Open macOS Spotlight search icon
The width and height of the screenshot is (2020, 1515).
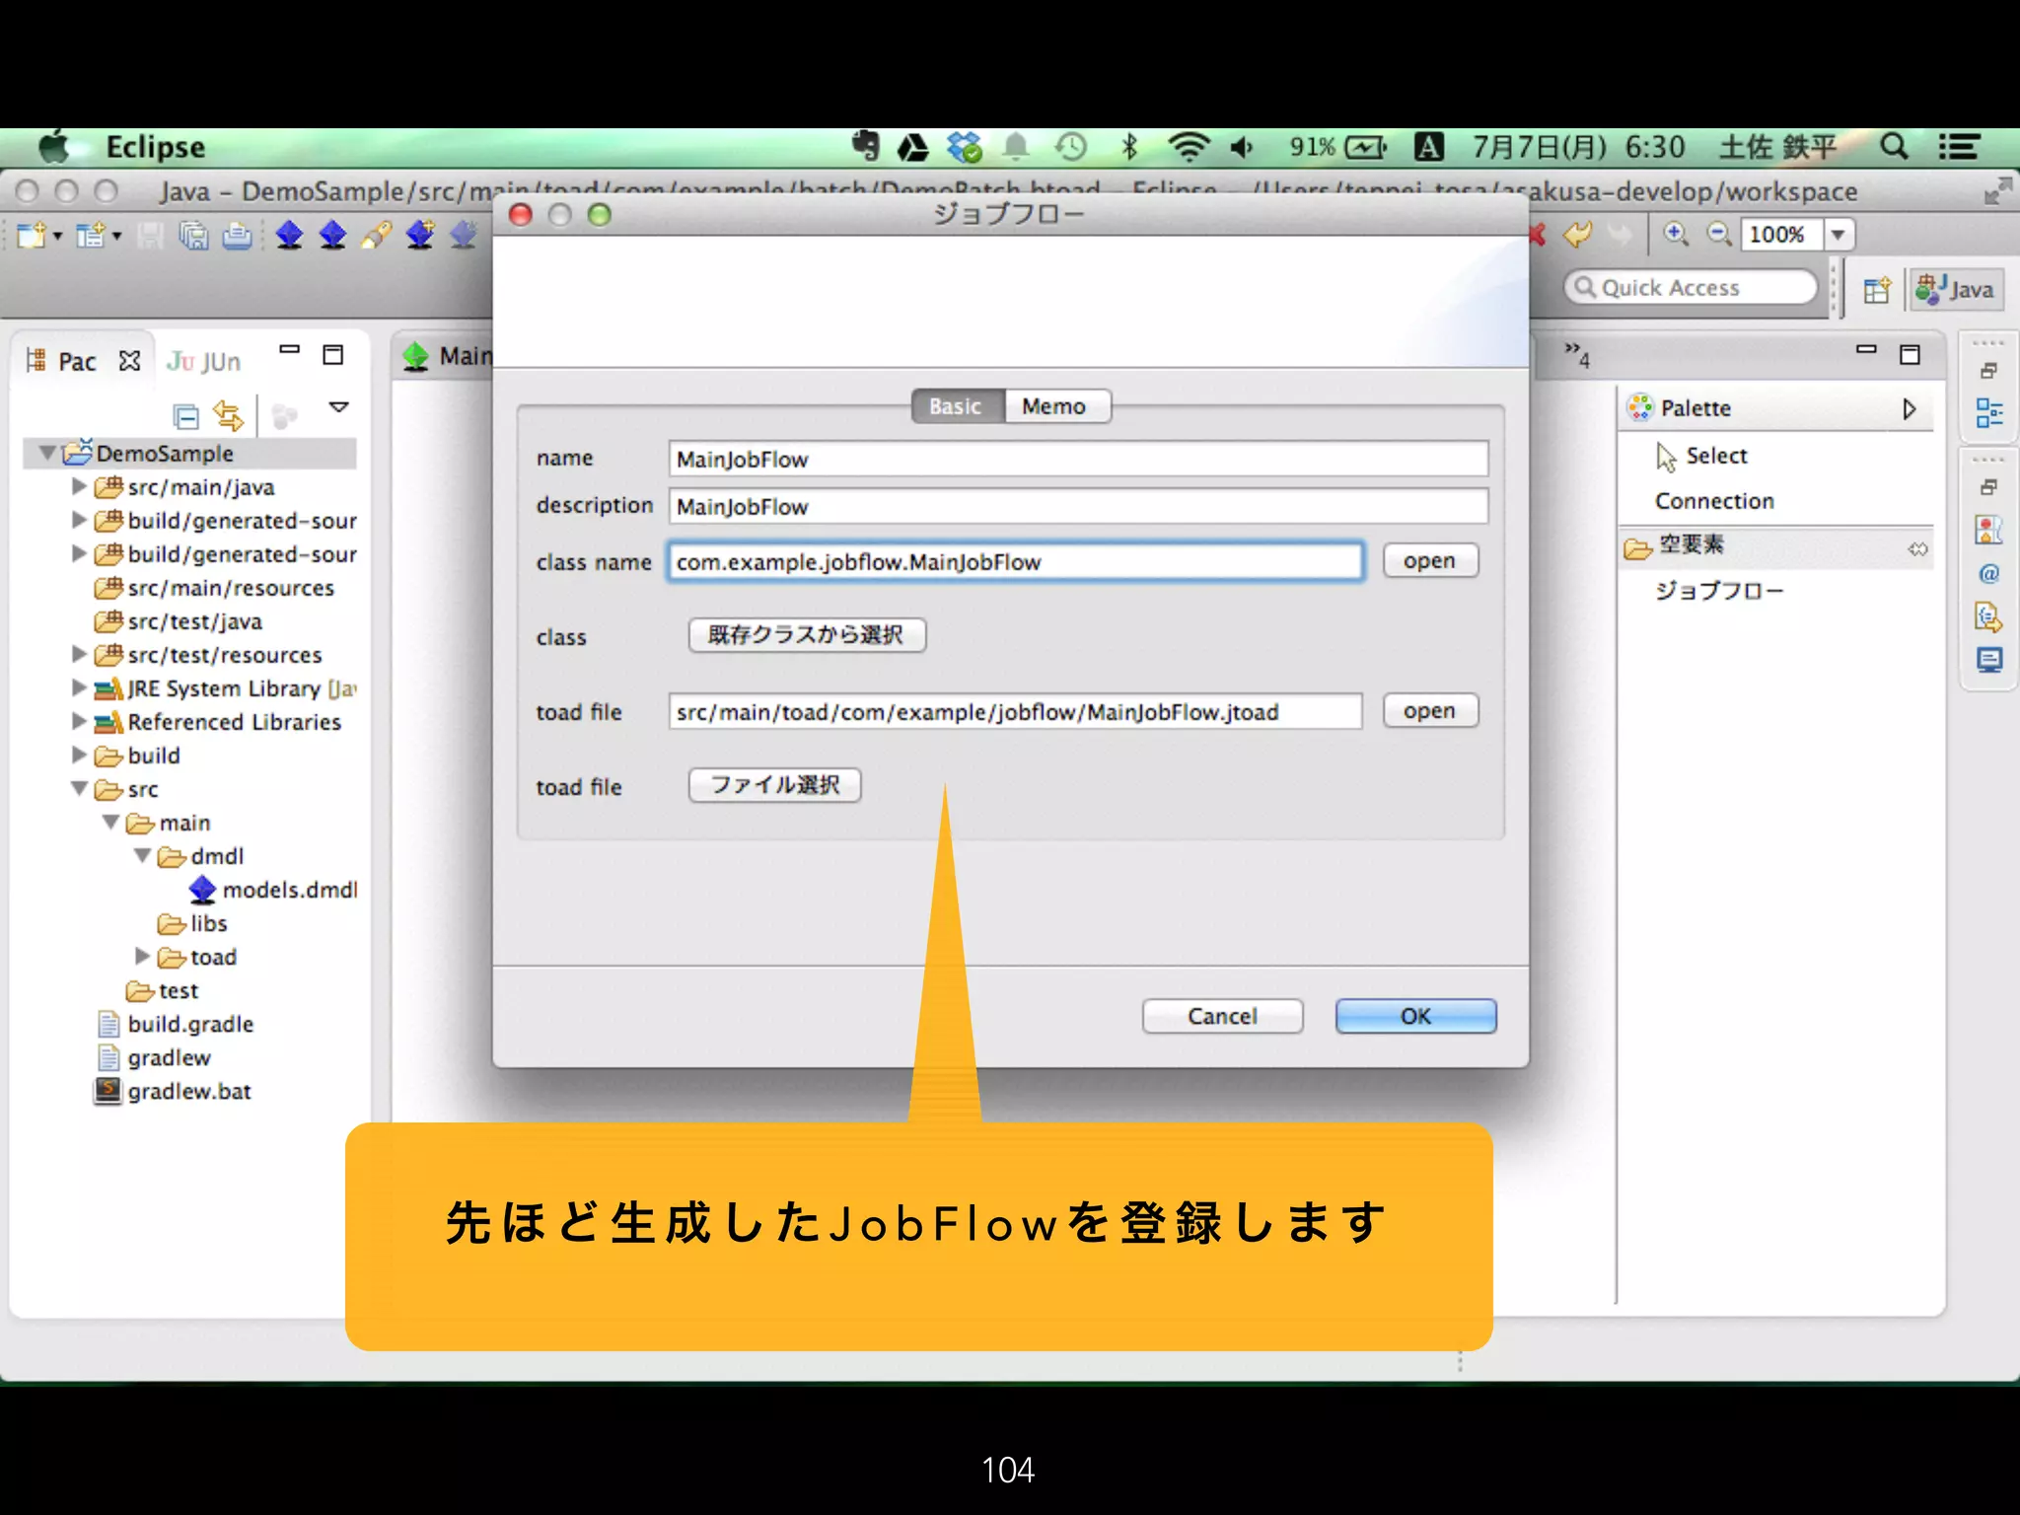[1893, 147]
